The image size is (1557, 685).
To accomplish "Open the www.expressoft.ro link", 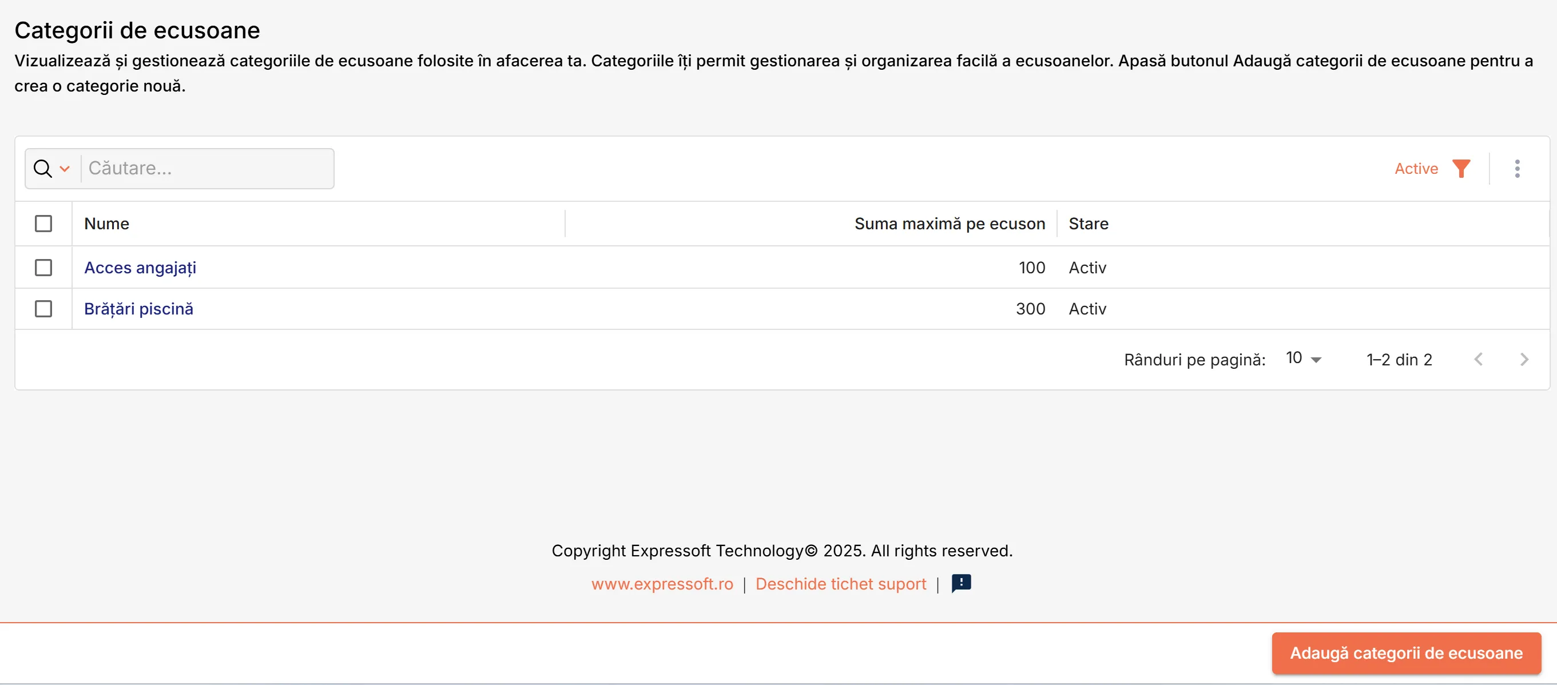I will [x=662, y=584].
